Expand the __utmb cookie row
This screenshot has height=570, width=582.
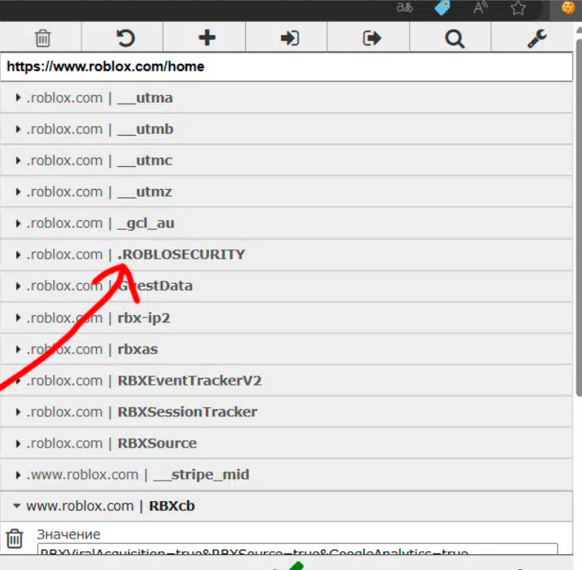click(286, 129)
